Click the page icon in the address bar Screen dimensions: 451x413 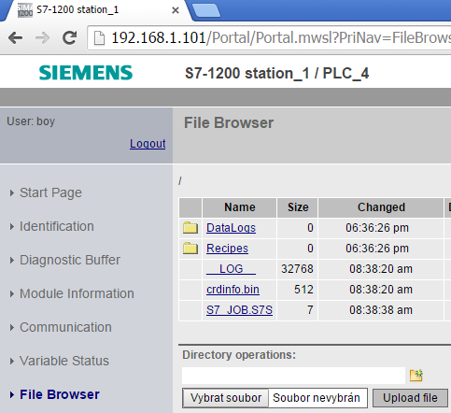click(99, 38)
